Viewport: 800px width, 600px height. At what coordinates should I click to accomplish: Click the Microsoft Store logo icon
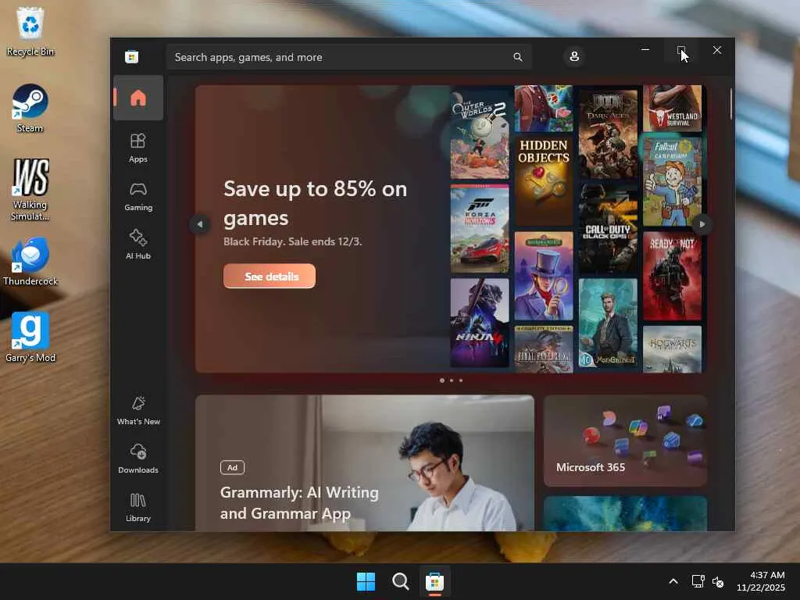click(x=131, y=57)
